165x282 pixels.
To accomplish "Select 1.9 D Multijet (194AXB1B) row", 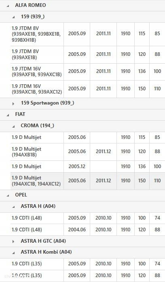I will coord(88,152).
